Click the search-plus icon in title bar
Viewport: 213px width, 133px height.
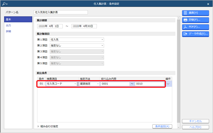[5, 4]
